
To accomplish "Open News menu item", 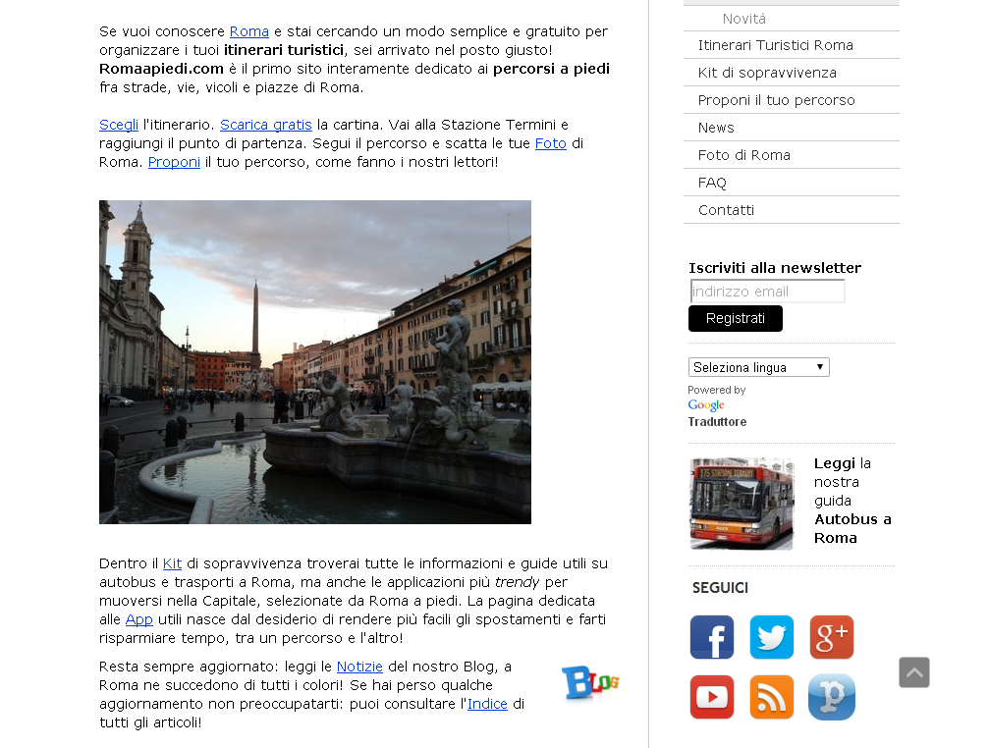I will tap(791, 128).
